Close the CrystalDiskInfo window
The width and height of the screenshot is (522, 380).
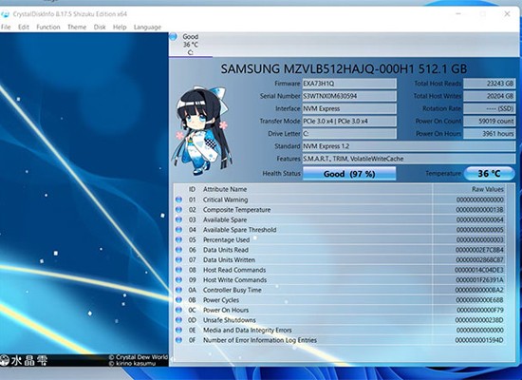tap(507, 14)
